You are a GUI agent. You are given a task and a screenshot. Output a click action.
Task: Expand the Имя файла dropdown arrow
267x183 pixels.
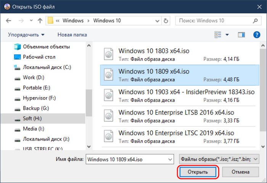click(x=170, y=159)
